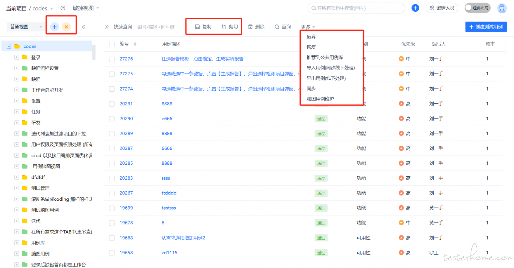Select 废弃 from the more menu
The width and height of the screenshot is (514, 268).
(311, 37)
